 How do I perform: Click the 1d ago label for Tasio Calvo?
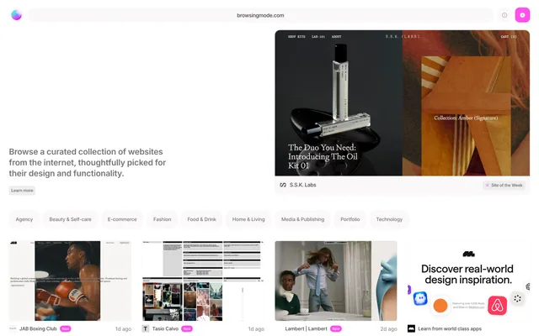(x=256, y=328)
